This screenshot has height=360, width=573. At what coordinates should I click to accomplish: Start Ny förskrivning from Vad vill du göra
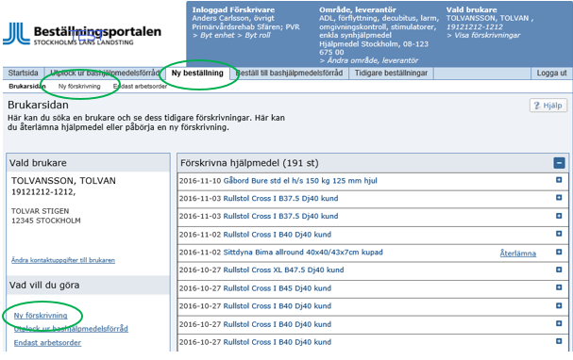tap(41, 316)
